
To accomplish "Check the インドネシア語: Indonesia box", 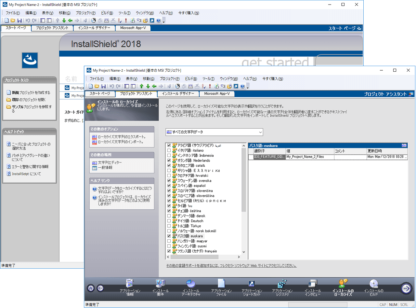I will point(169,155).
